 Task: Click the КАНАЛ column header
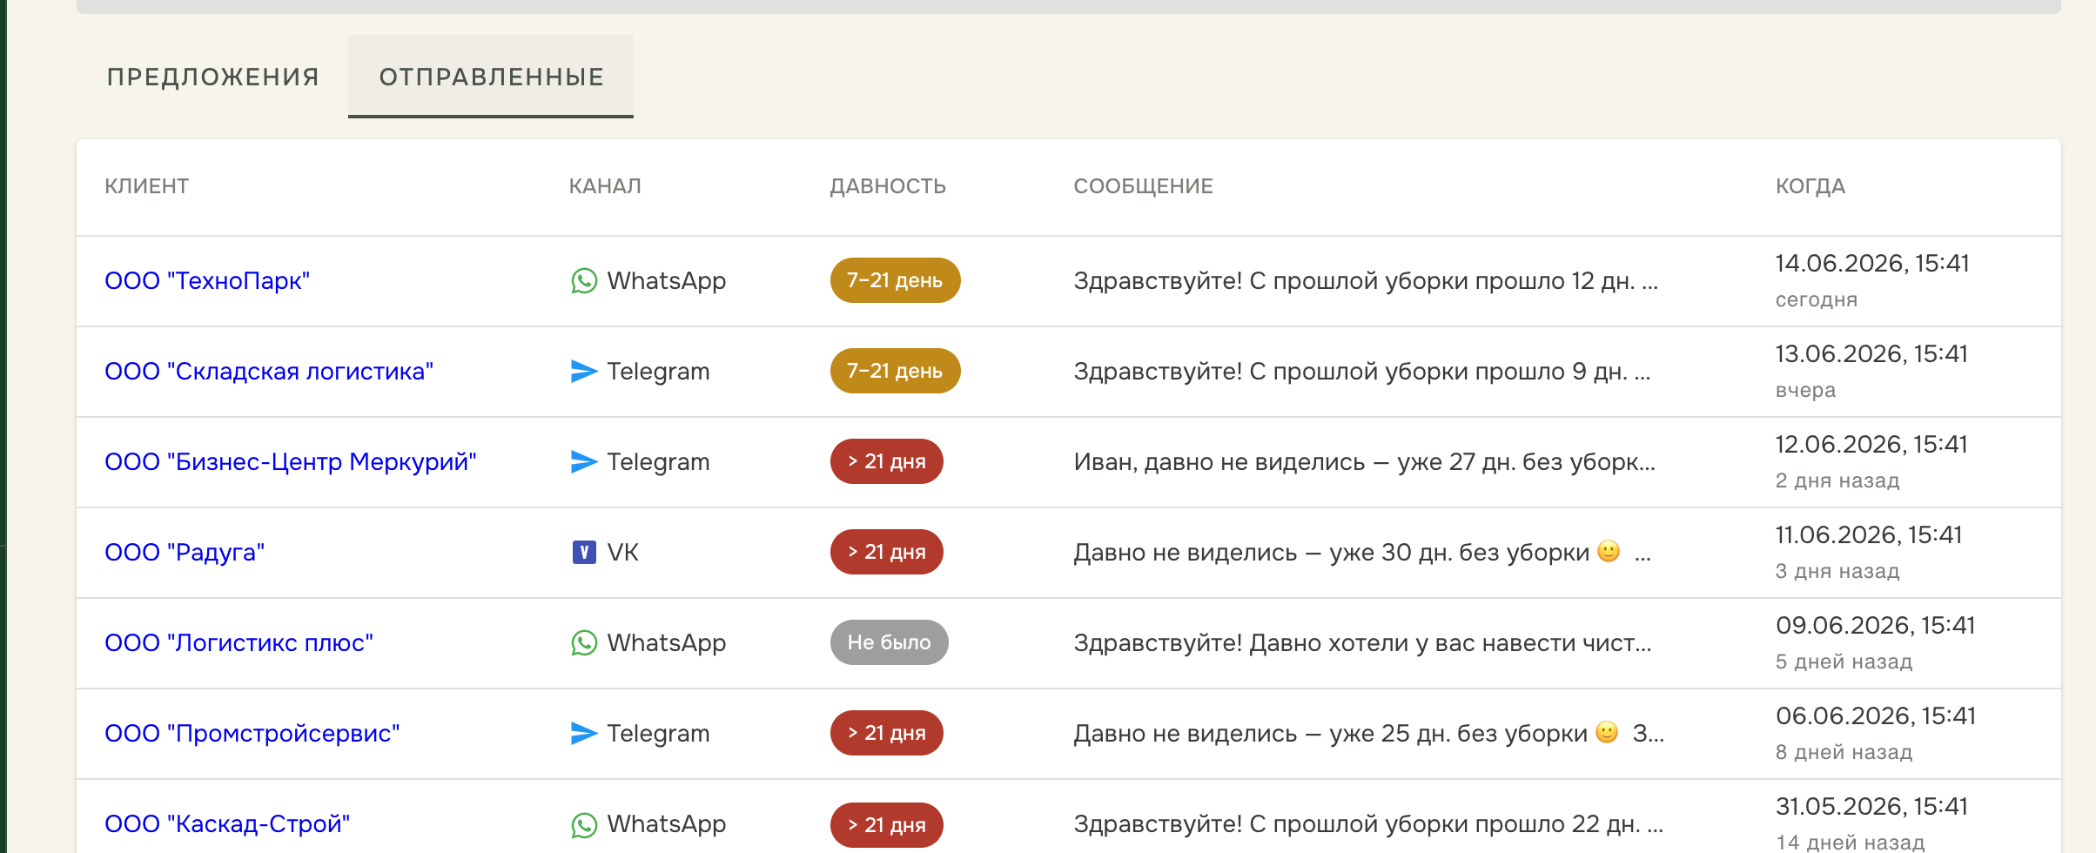605,186
